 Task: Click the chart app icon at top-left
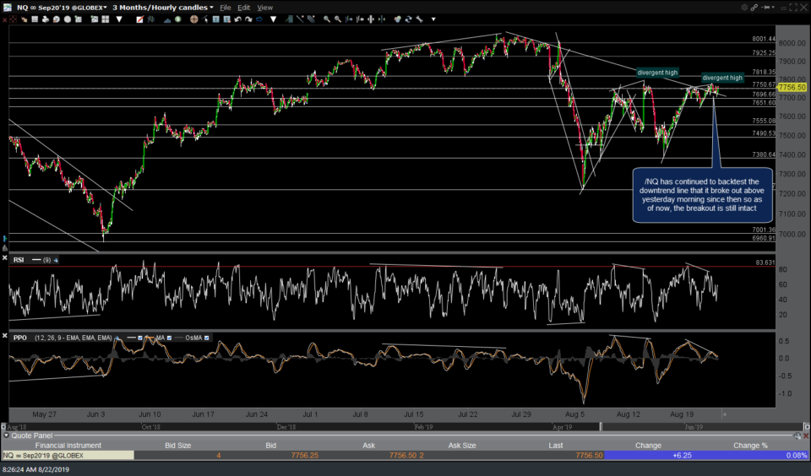[x=7, y=8]
